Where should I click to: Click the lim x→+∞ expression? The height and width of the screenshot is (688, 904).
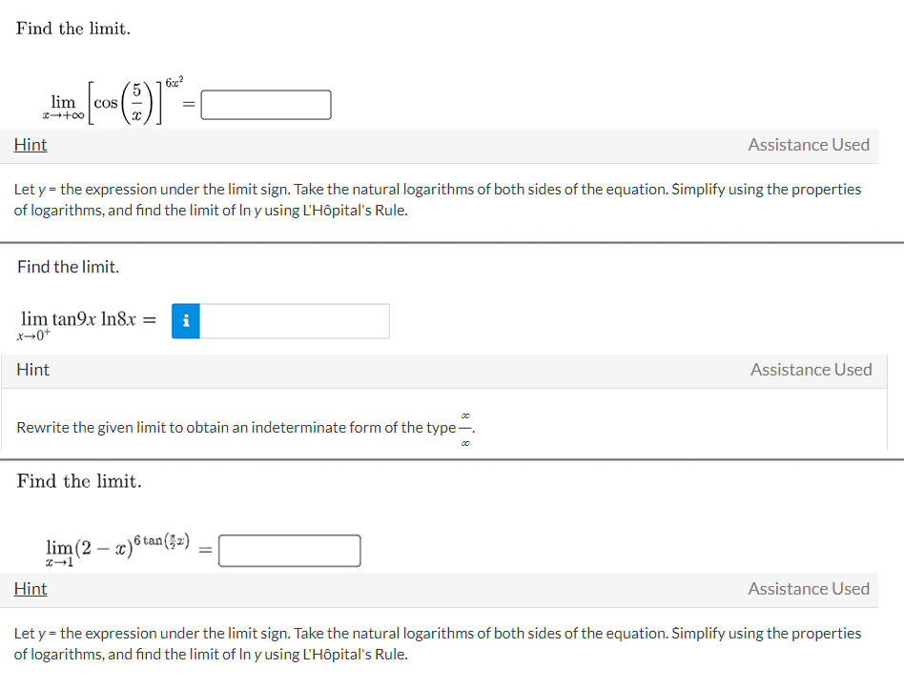pos(114,100)
